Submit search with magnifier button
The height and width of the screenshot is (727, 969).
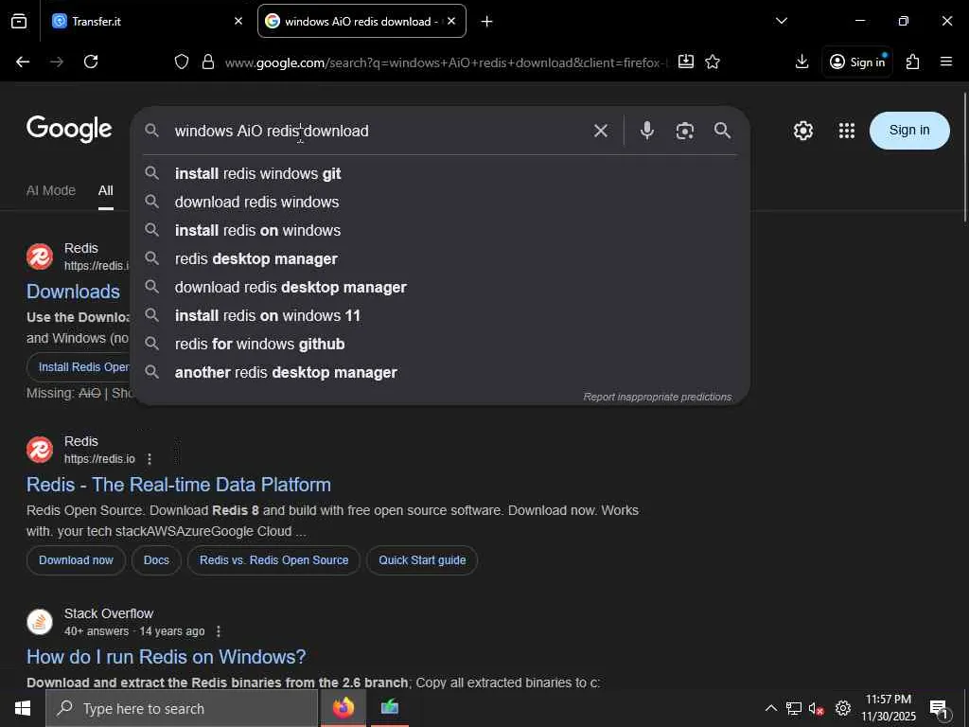pyautogui.click(x=722, y=131)
